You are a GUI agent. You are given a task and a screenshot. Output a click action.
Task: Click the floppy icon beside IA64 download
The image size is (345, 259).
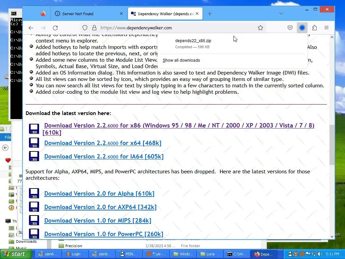point(34,156)
